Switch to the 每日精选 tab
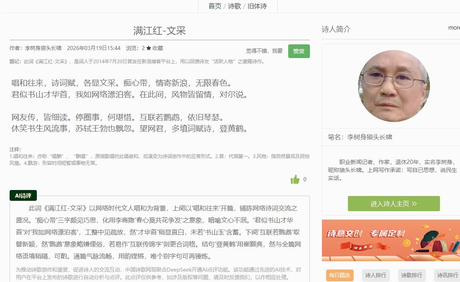 [x=339, y=275]
